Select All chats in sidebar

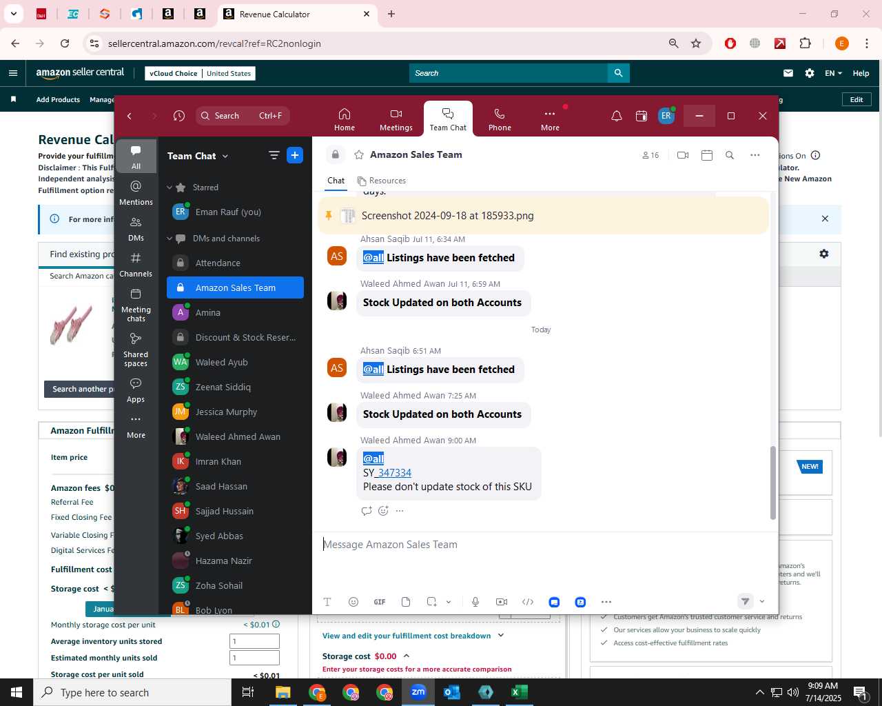[x=136, y=157]
